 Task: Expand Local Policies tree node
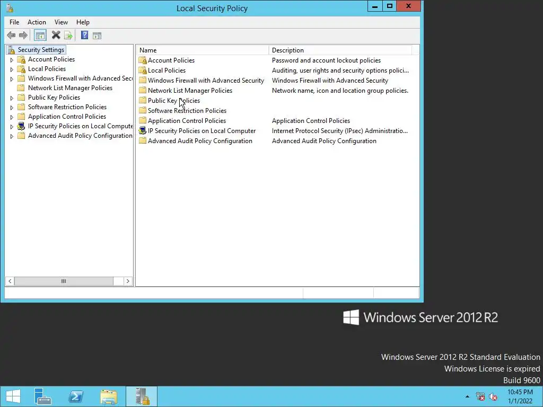pyautogui.click(x=12, y=69)
